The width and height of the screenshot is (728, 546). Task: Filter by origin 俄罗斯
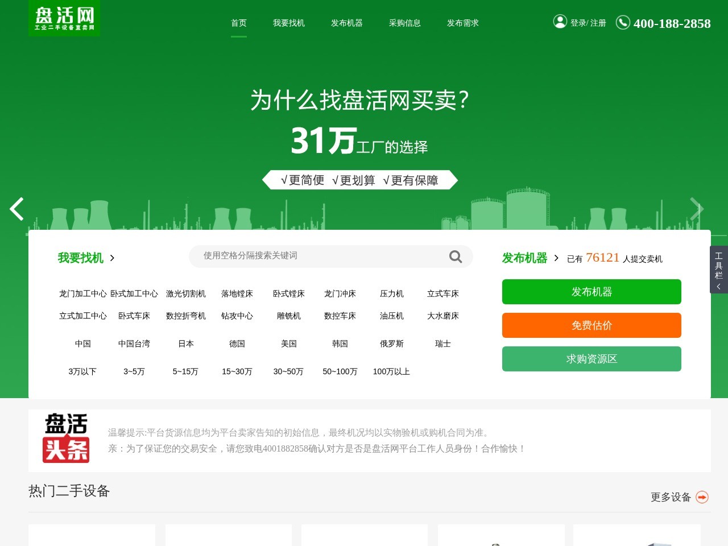(392, 344)
